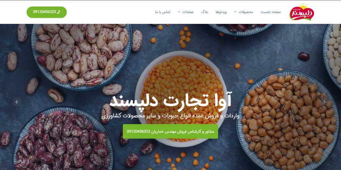Click the Delpasand logo in the header
The width and height of the screenshot is (341, 170).
(x=302, y=12)
